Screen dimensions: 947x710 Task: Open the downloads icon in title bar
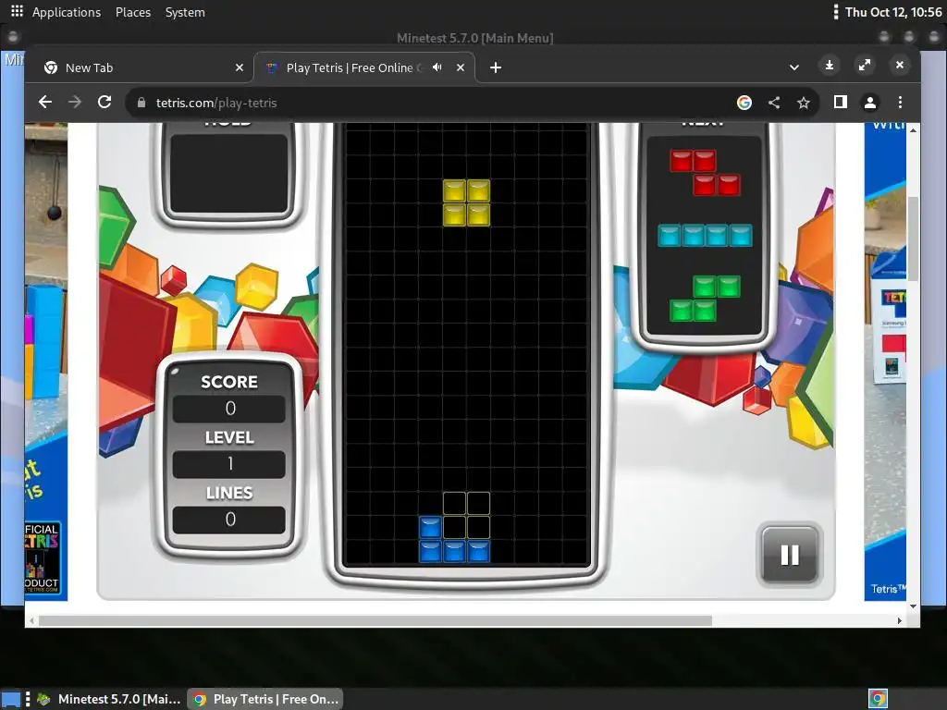click(830, 65)
